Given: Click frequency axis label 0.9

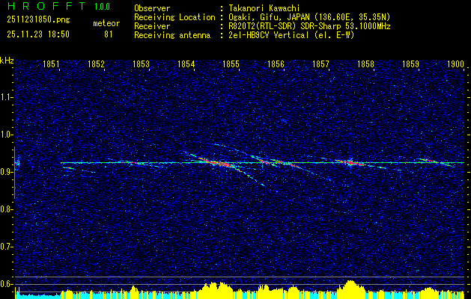Looking at the screenshot, I should pos(6,172).
